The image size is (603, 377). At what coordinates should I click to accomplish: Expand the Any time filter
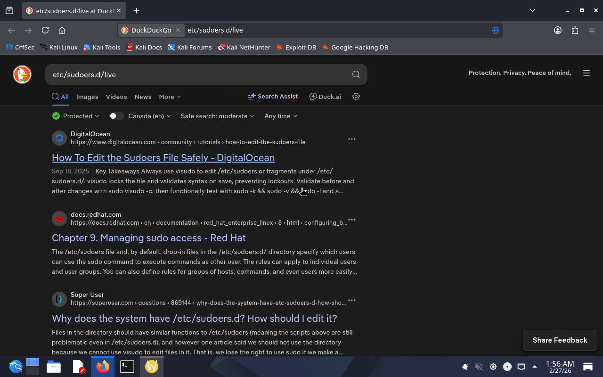[281, 116]
